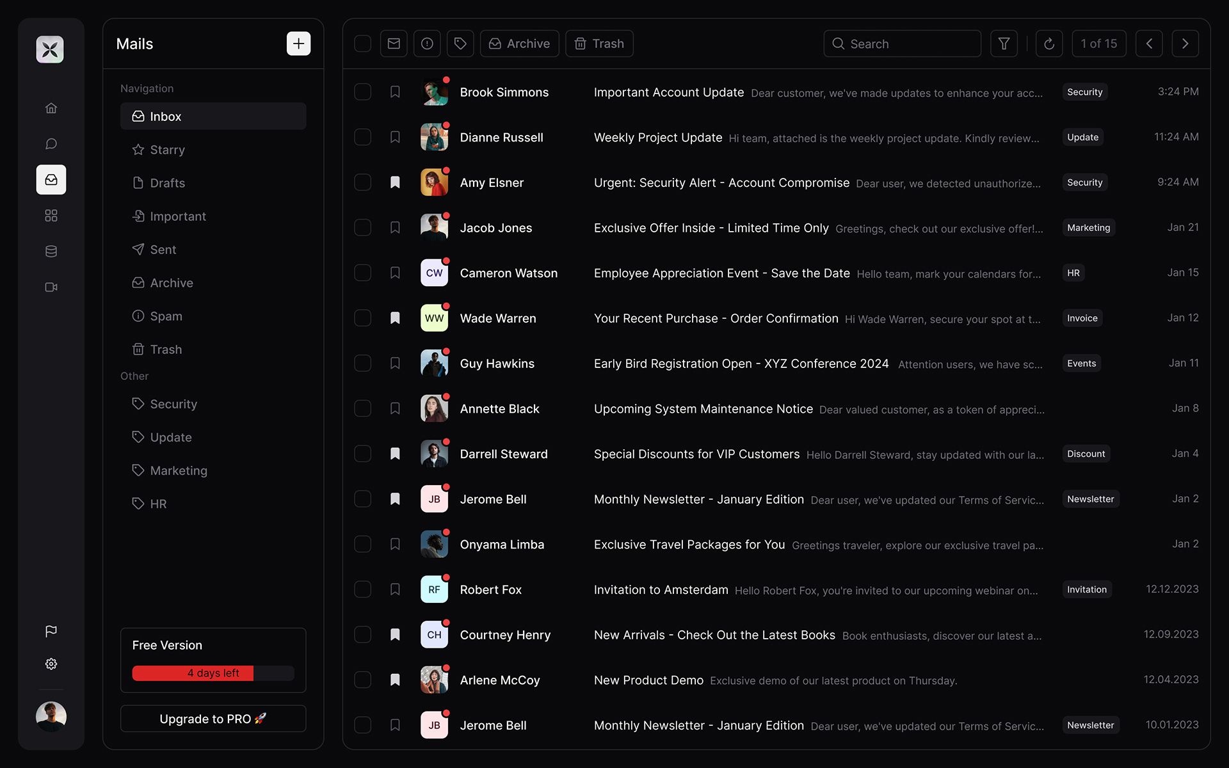Click the plus compose mail button
The image size is (1229, 768).
click(x=298, y=44)
